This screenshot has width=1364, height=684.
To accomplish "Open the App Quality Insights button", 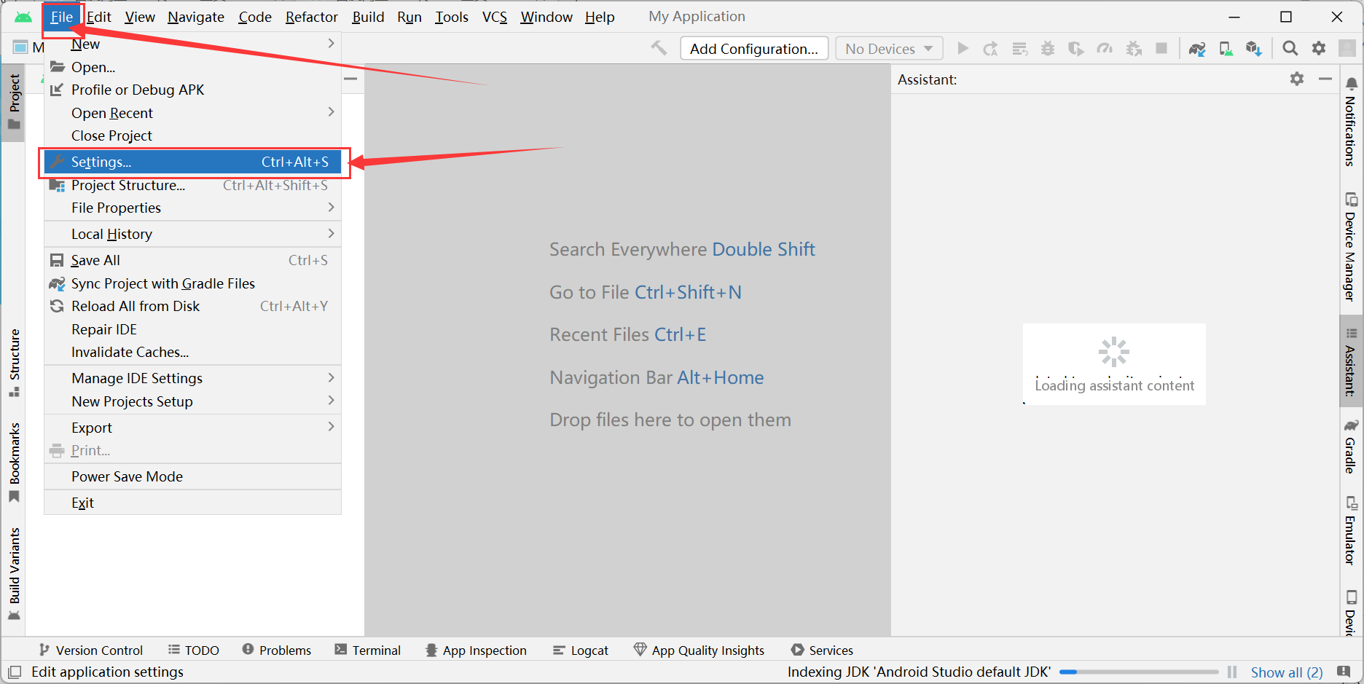I will click(x=699, y=650).
